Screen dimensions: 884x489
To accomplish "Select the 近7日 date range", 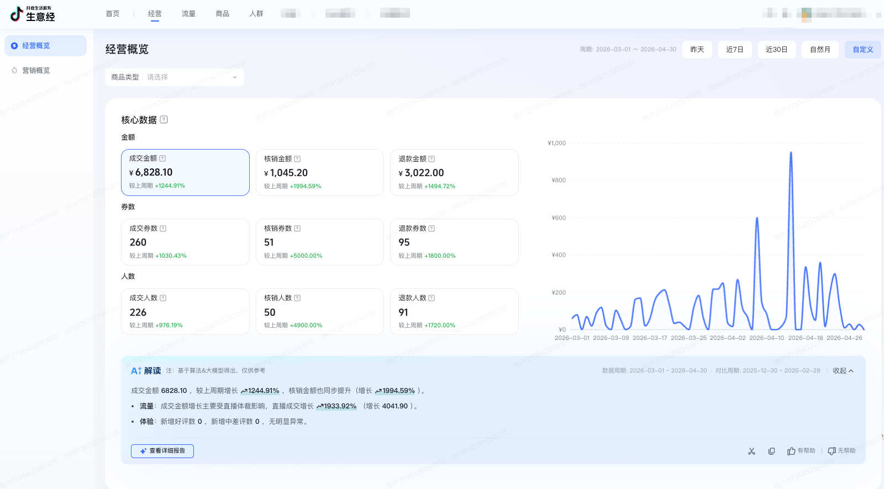I will click(735, 50).
